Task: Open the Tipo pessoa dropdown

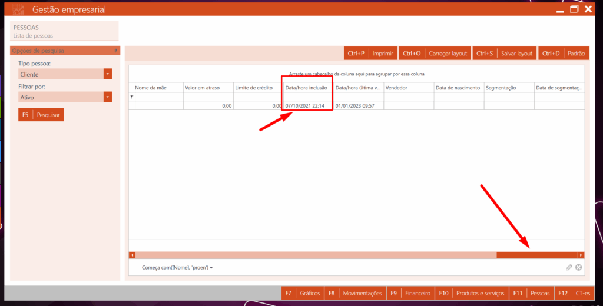Action: pyautogui.click(x=108, y=74)
